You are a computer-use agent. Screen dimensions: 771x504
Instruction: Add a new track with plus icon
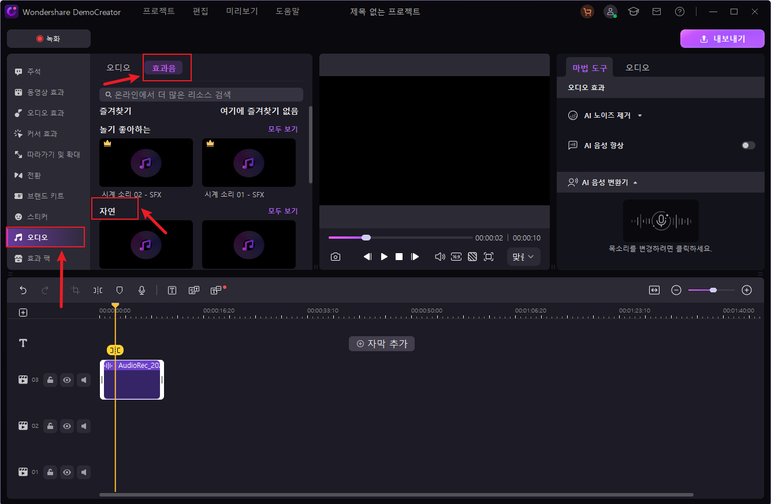[23, 313]
